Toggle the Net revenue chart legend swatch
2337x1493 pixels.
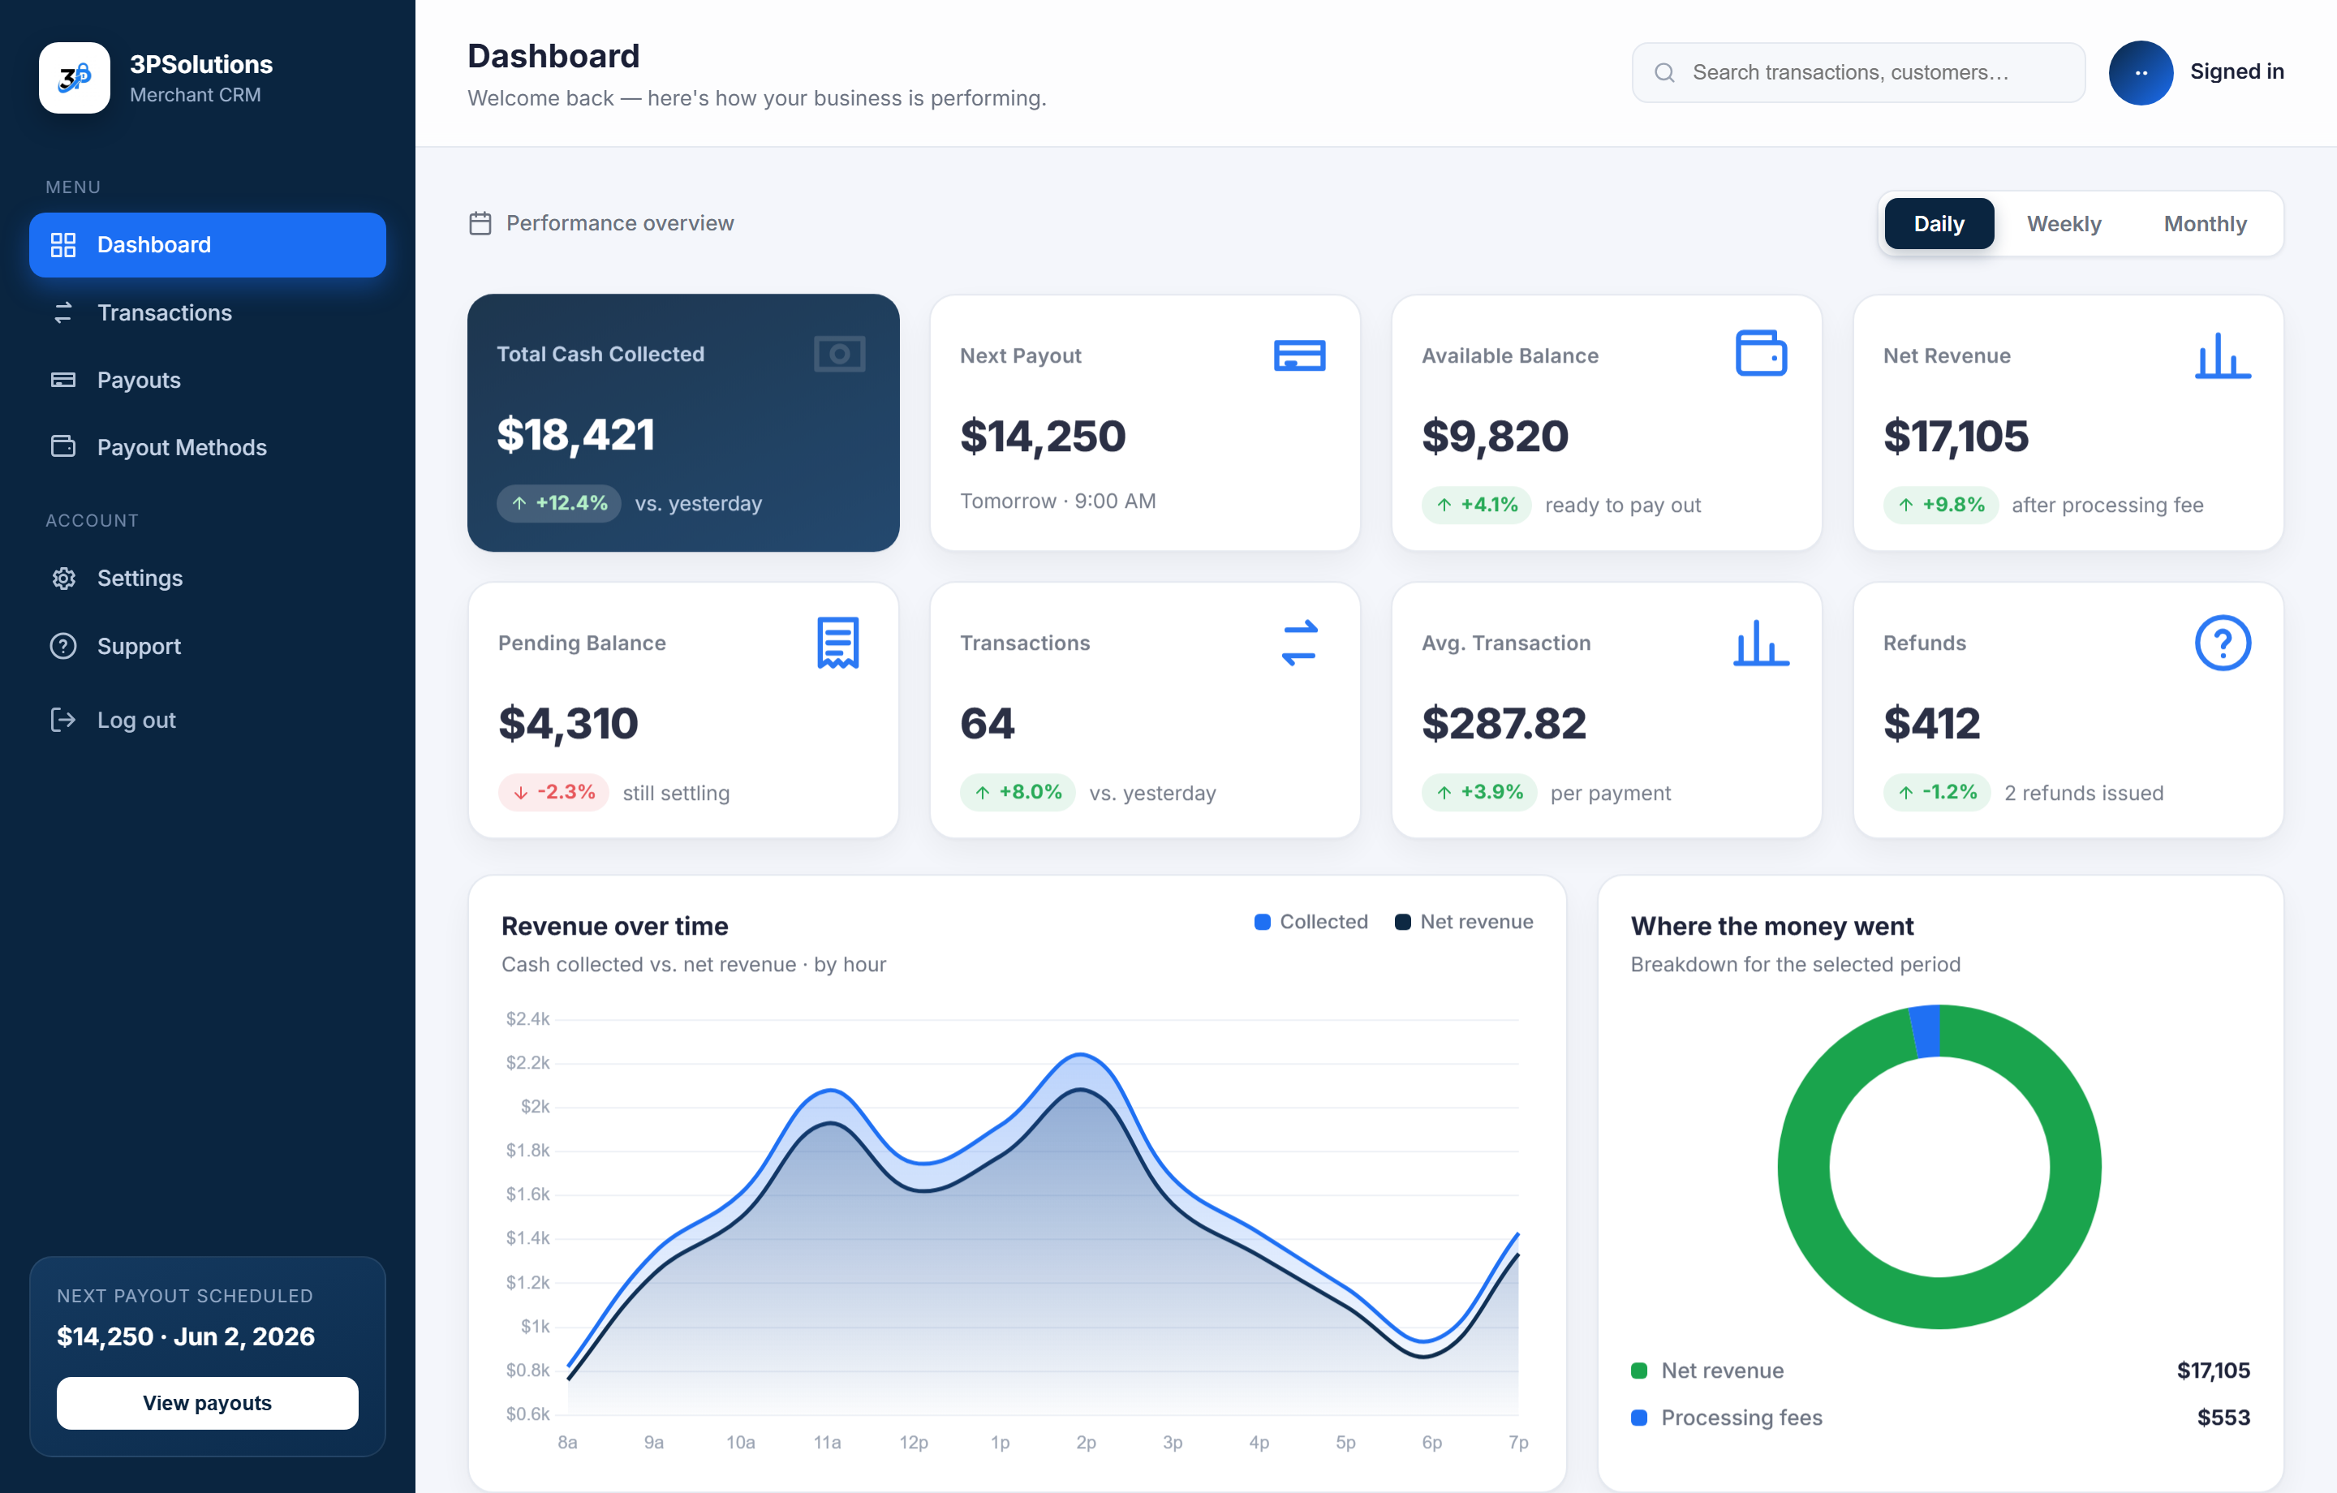coord(1402,923)
